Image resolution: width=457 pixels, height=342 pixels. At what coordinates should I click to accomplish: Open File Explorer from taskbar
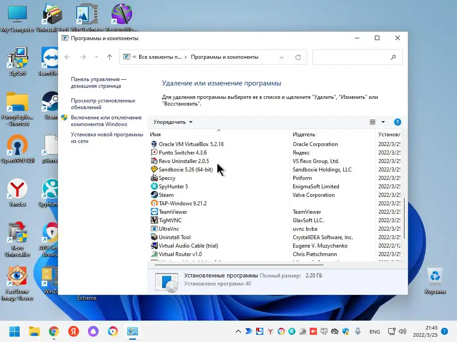[x=34, y=331]
